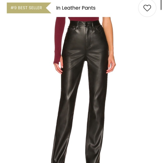Click the model's hand below the burgundy sleeve

click(x=58, y=67)
